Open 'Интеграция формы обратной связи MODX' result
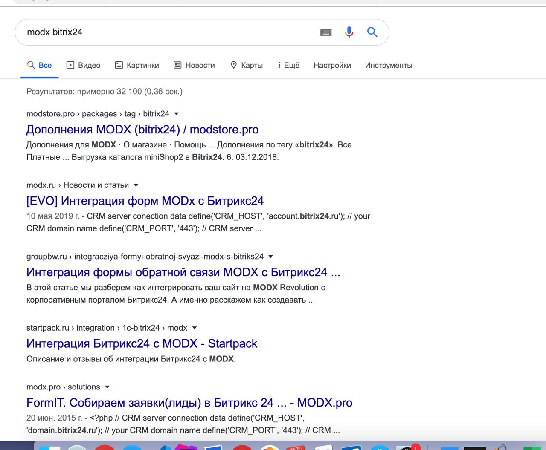The height and width of the screenshot is (450, 546). click(x=183, y=272)
